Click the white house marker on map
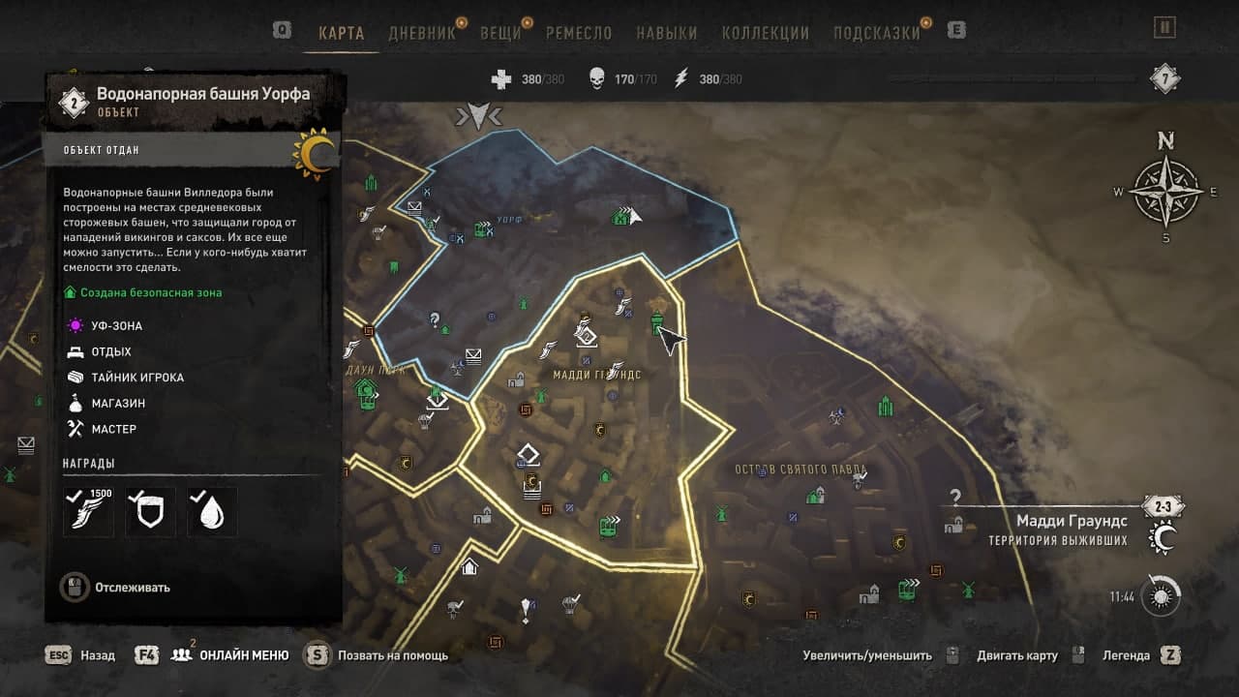1239x697 pixels. (469, 566)
